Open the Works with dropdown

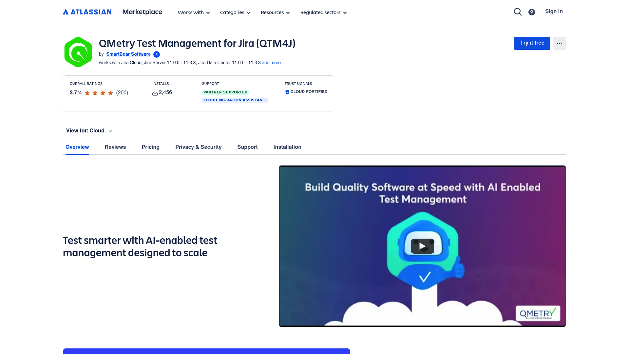tap(193, 12)
